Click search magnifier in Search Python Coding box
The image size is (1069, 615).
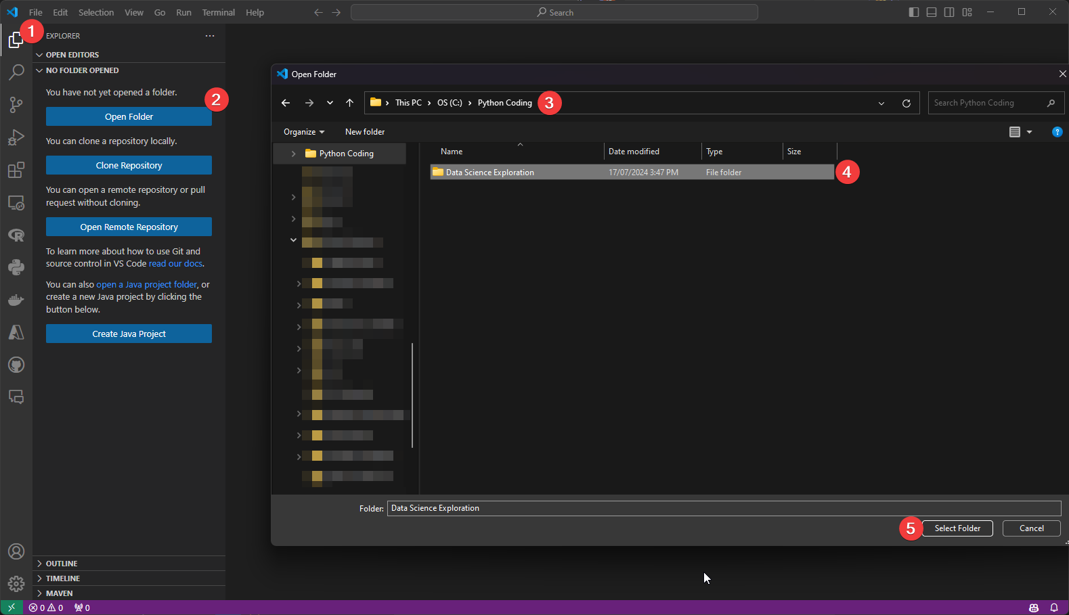[1051, 103]
